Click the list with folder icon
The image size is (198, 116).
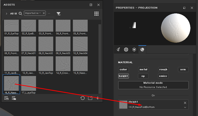[14, 98]
